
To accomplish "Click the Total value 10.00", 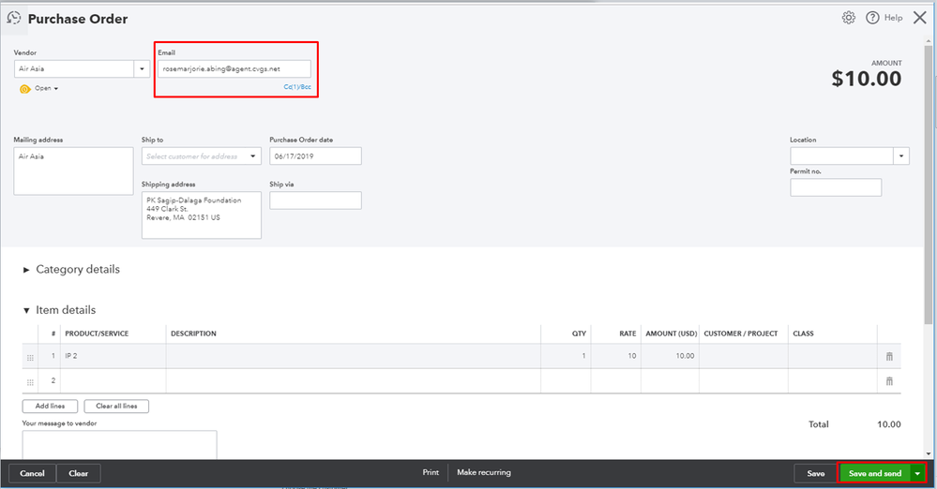I will 888,424.
